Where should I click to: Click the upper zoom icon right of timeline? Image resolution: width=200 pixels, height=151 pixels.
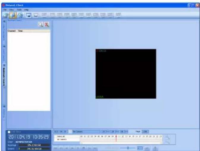[x=168, y=137]
